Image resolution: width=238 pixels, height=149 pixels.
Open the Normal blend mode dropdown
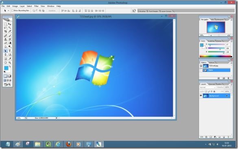[207, 88]
